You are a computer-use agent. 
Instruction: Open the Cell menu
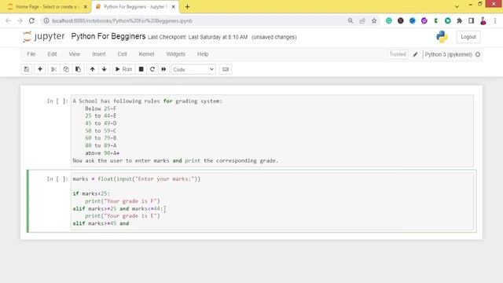click(123, 54)
